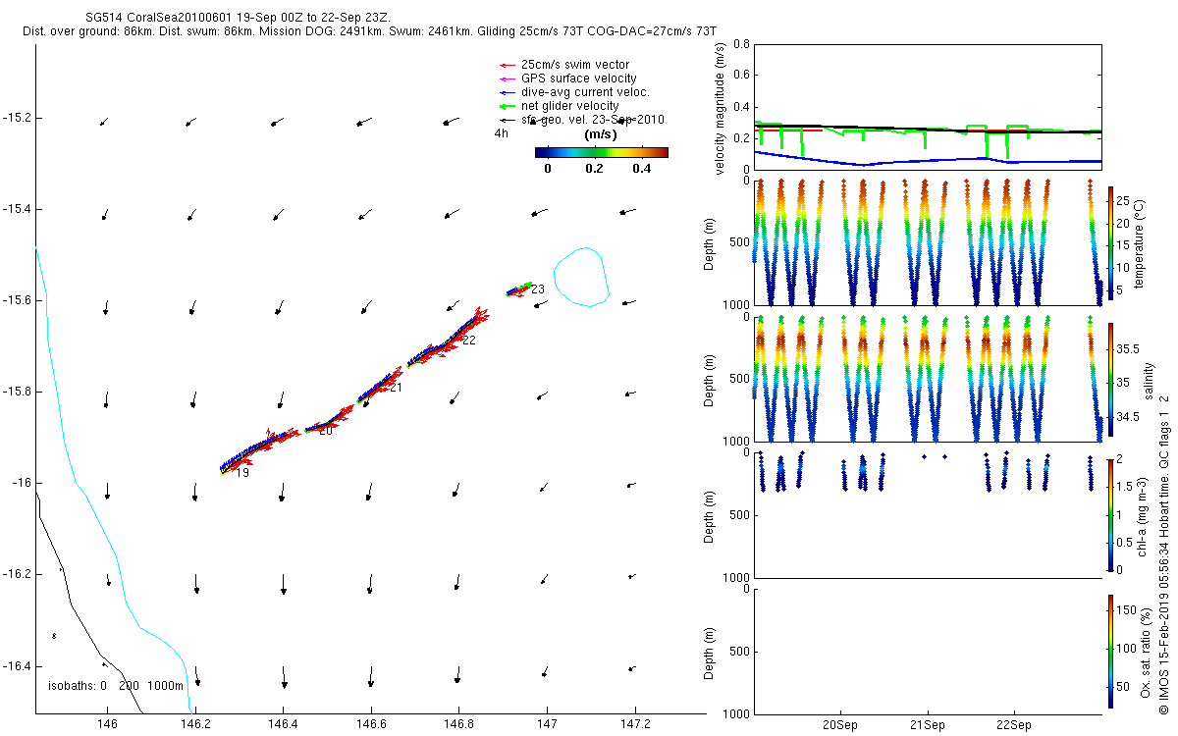Click the 150 tick on the Ox. sat. colorbar
Image resolution: width=1178 pixels, height=736 pixels.
1125,610
